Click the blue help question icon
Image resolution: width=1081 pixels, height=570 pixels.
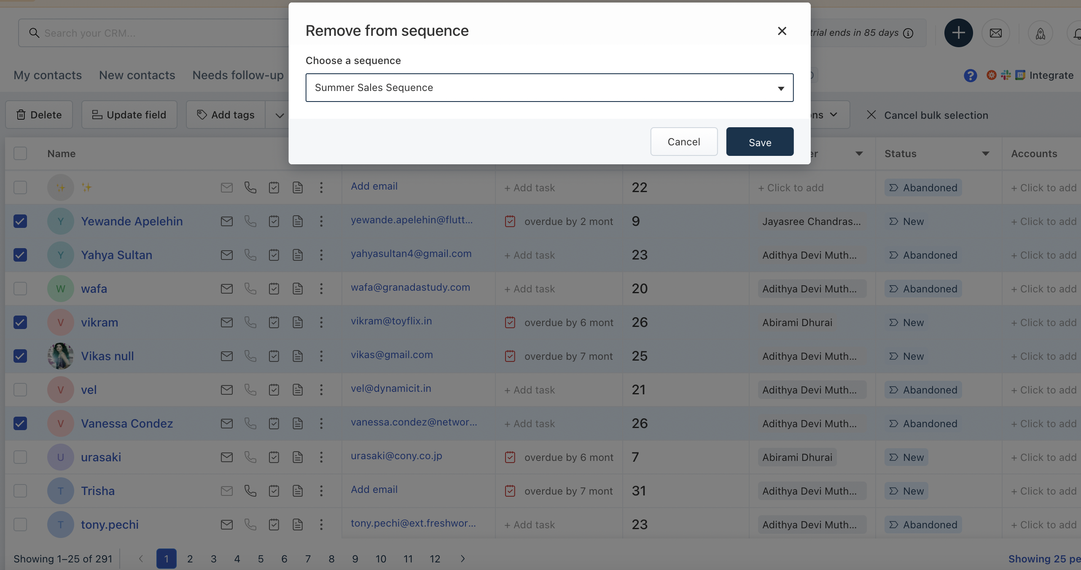(970, 75)
